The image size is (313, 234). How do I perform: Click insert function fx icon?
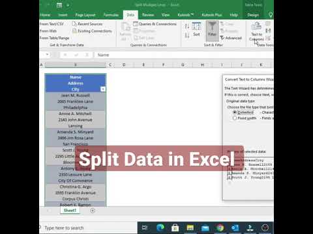click(87, 55)
